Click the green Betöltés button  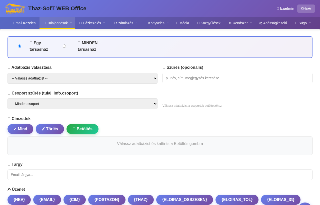pos(82,129)
